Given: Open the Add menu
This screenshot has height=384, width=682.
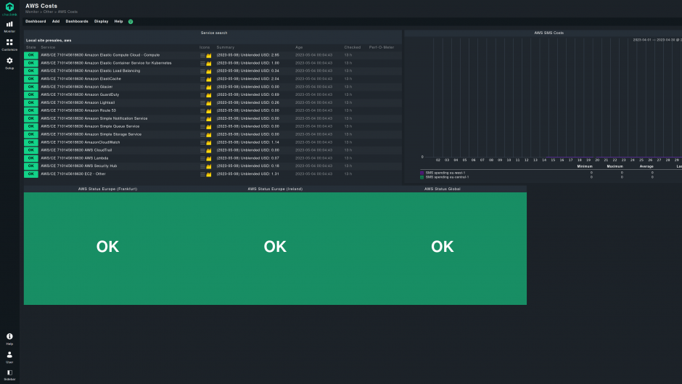Looking at the screenshot, I should coord(56,21).
